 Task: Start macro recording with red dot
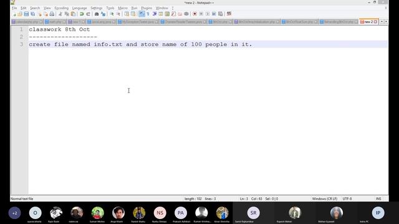pyautogui.click(x=195, y=14)
